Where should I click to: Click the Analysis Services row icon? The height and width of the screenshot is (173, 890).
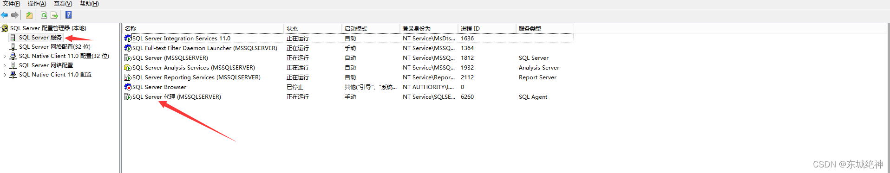(128, 68)
